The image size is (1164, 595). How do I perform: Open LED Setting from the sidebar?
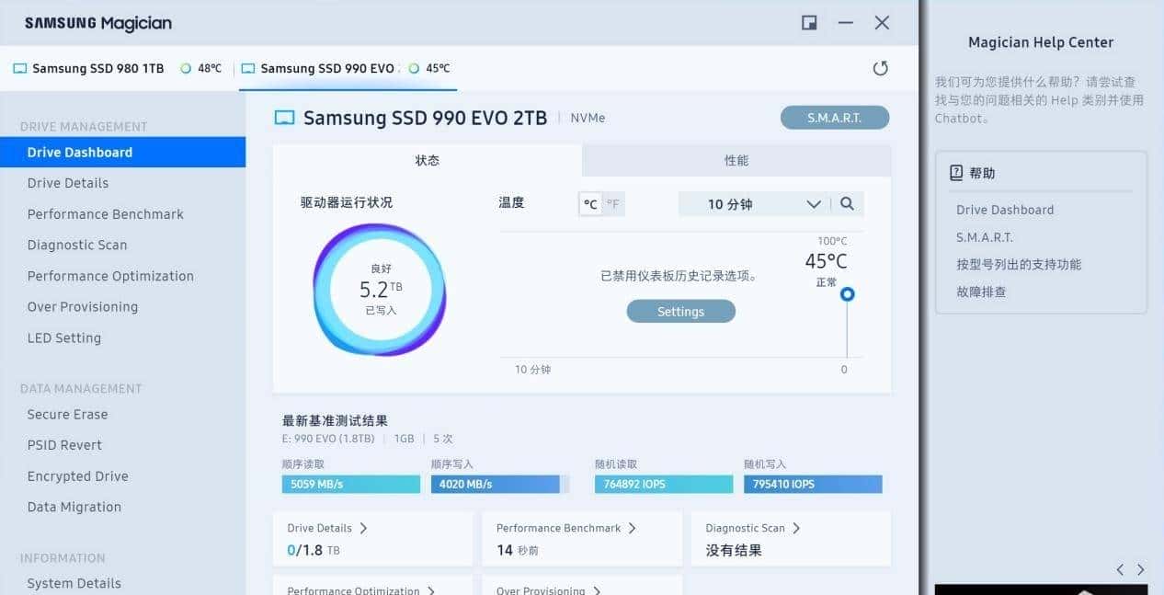[x=63, y=338]
